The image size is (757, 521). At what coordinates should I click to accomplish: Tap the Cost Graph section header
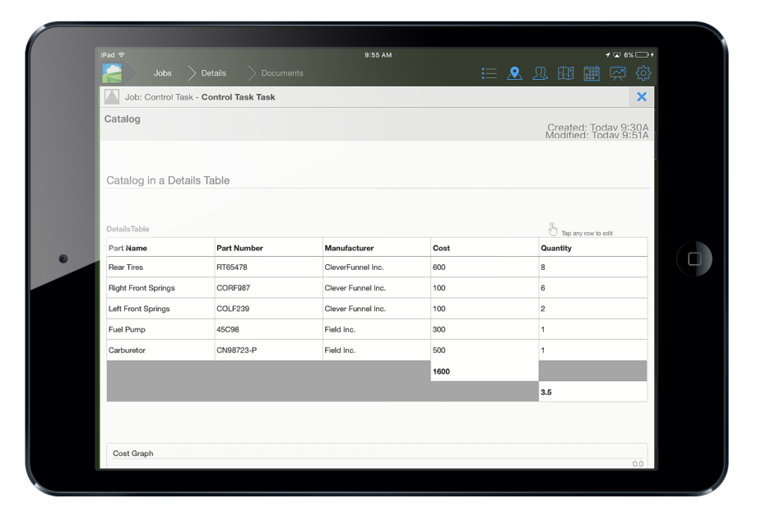point(133,454)
